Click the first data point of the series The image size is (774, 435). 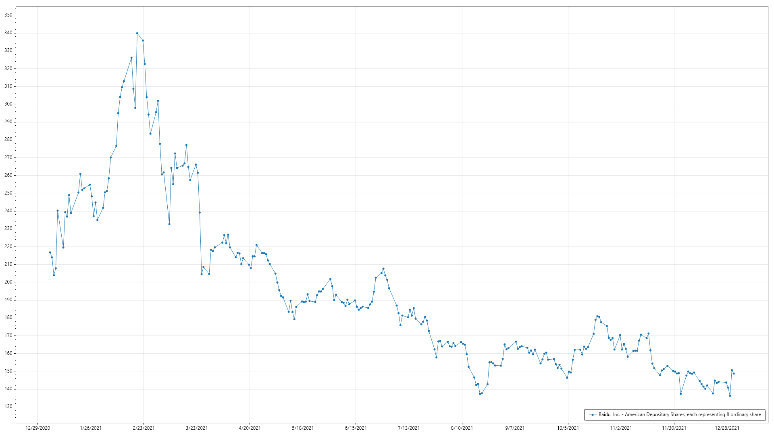(x=50, y=253)
